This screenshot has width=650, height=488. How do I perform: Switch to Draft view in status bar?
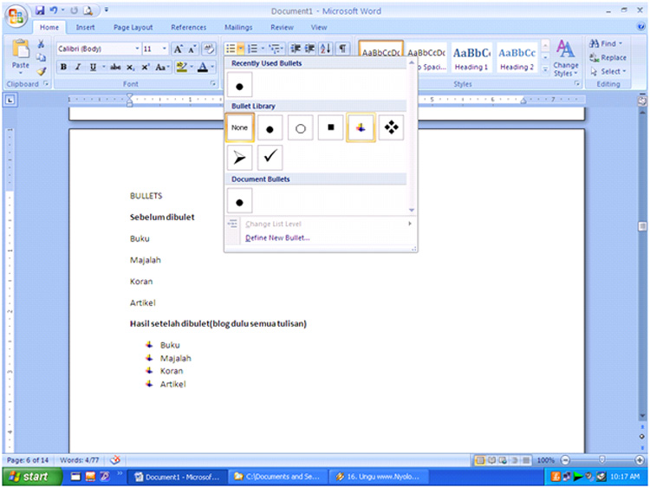pos(526,459)
